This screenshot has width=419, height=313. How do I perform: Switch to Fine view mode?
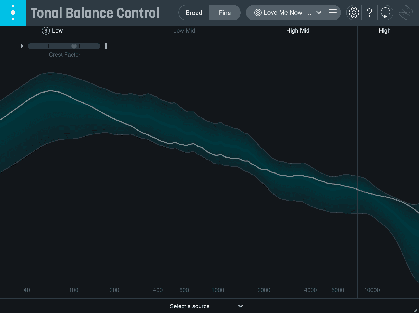tap(225, 13)
